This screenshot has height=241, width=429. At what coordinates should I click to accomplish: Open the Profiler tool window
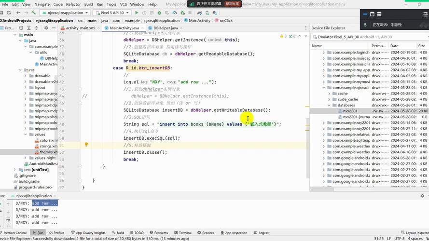click(56, 233)
